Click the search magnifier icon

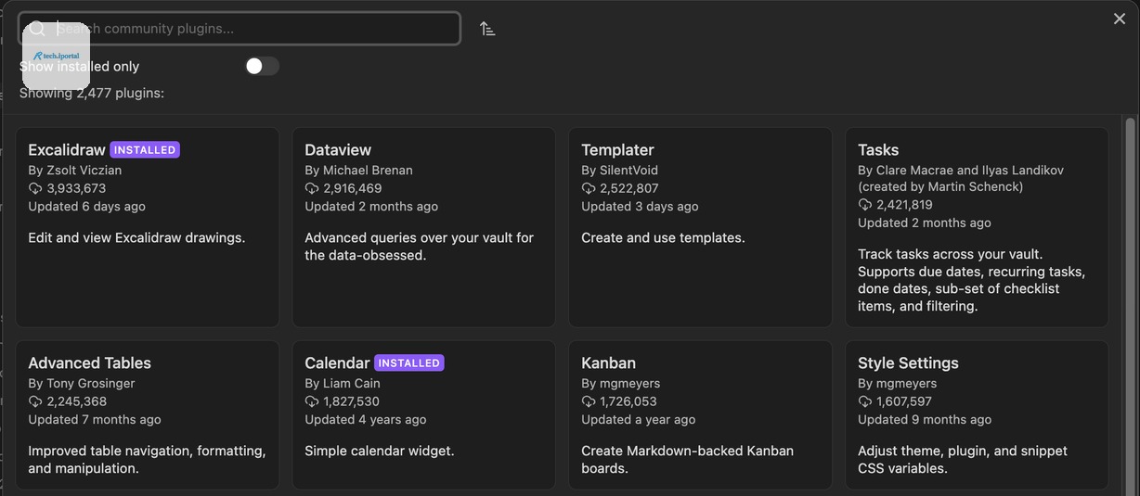37,29
